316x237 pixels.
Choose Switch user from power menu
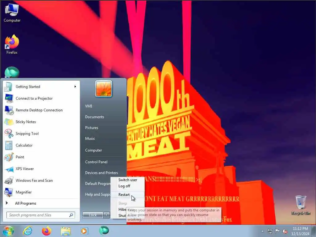(128, 180)
